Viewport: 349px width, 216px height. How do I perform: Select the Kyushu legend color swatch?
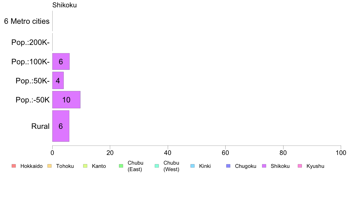coord(300,166)
